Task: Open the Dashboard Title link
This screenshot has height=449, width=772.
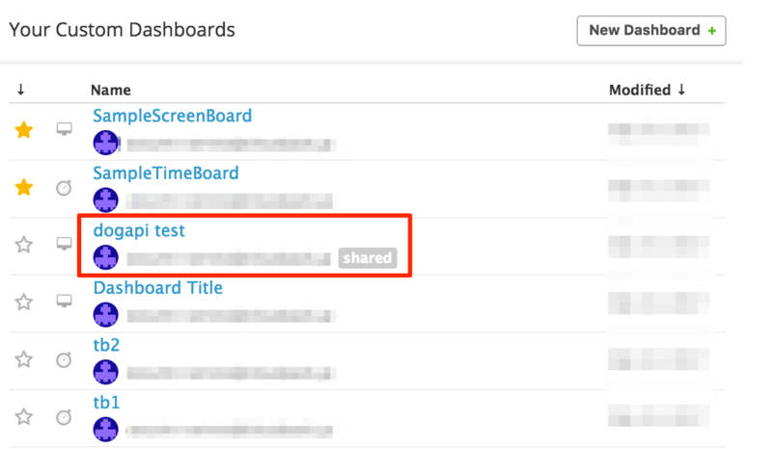Action: point(158,288)
